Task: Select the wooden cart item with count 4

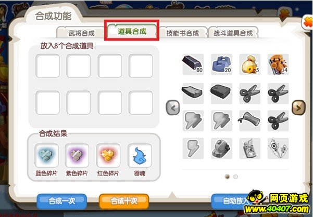Action: tap(278, 64)
